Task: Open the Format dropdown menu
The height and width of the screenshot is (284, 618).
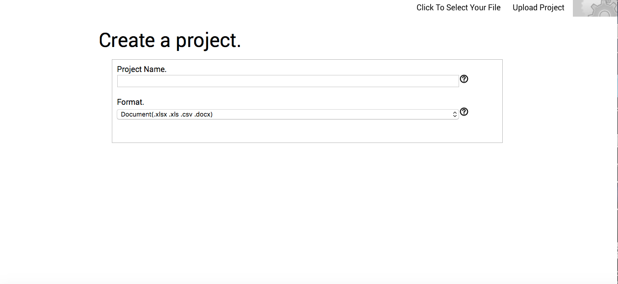Action: pyautogui.click(x=288, y=114)
